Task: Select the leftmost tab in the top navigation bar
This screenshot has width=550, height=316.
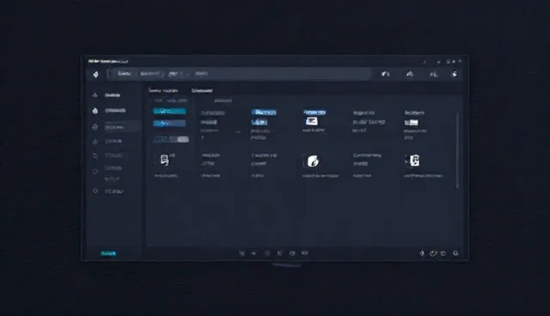Action: click(124, 74)
